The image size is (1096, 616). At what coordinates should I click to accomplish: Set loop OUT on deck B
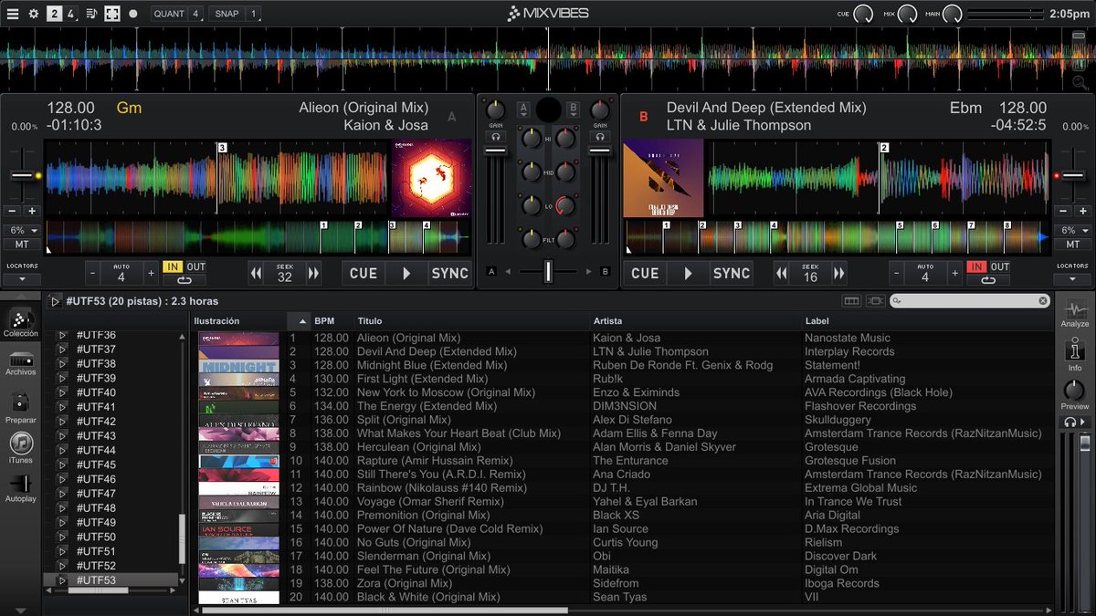point(1000,266)
